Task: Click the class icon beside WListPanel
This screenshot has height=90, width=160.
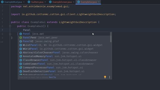Action: point(21,45)
